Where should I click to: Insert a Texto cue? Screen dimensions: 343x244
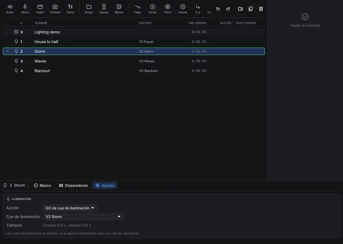pos(70,9)
